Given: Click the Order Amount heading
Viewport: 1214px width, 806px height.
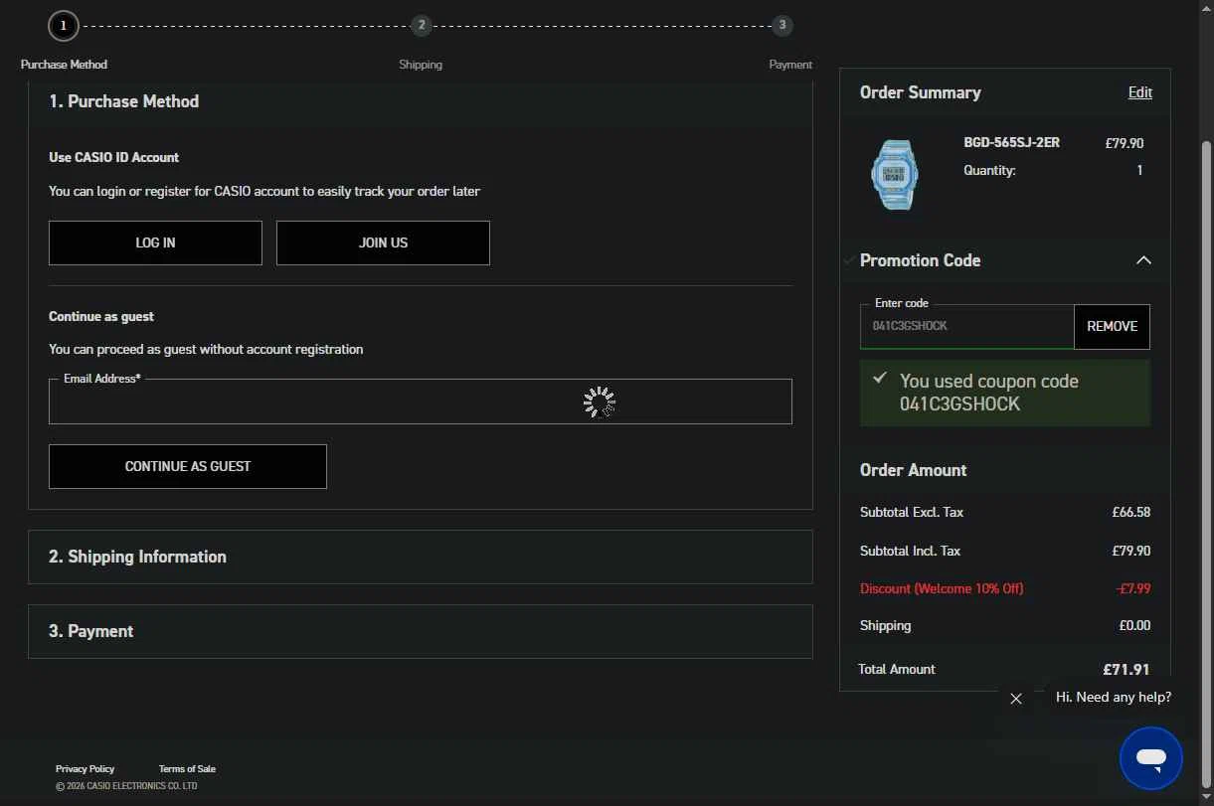Looking at the screenshot, I should point(914,470).
